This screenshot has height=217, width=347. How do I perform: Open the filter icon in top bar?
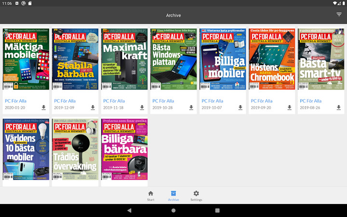pos(339,15)
